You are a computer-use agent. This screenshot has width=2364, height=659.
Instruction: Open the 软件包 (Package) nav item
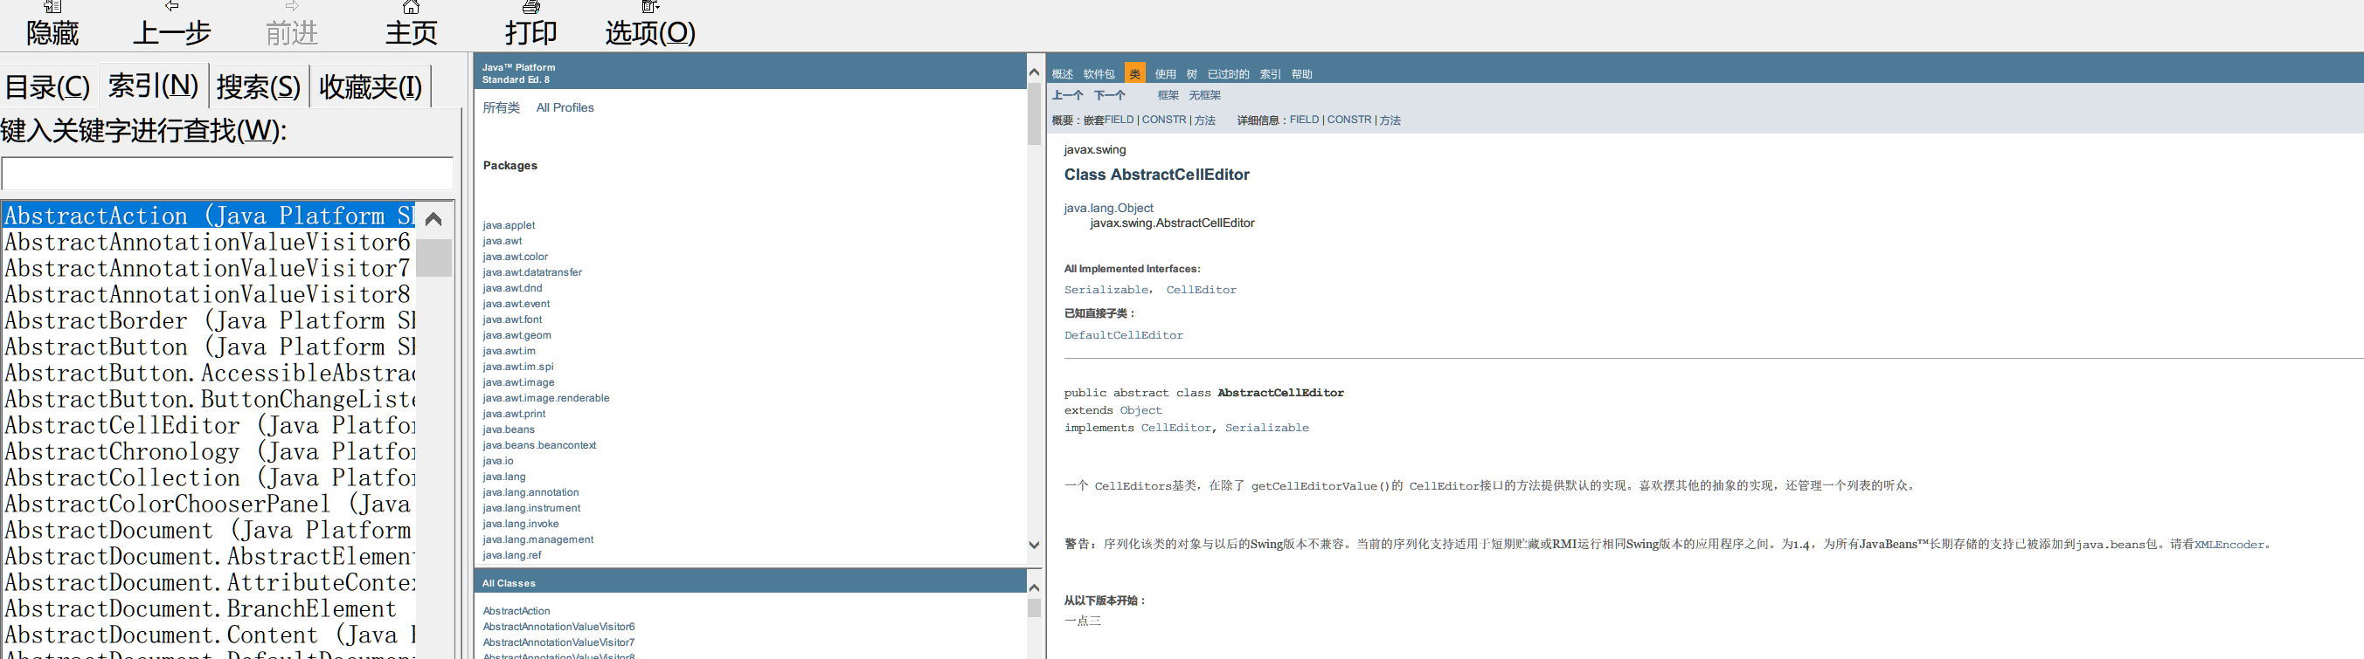(1099, 74)
